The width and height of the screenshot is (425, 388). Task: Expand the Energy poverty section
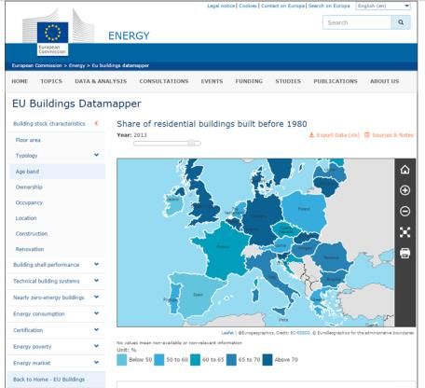(96, 346)
